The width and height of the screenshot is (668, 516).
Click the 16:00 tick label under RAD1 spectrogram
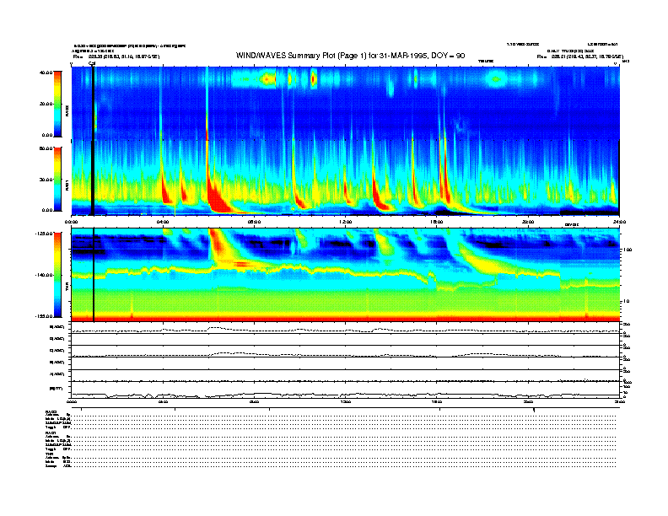click(437, 222)
